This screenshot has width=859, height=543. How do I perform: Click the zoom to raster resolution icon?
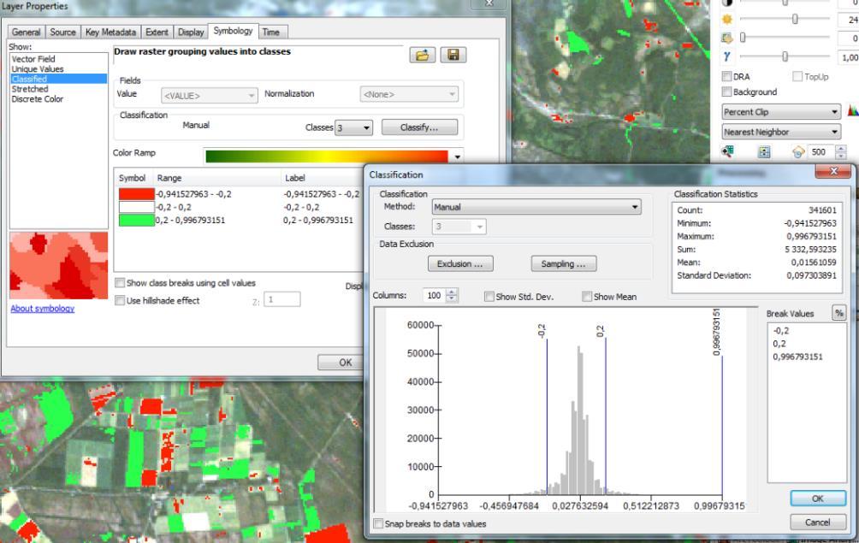click(727, 151)
